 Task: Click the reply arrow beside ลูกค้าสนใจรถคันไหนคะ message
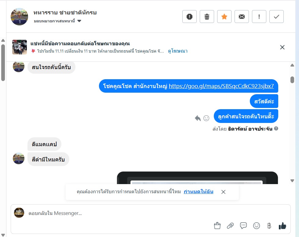[198, 118]
